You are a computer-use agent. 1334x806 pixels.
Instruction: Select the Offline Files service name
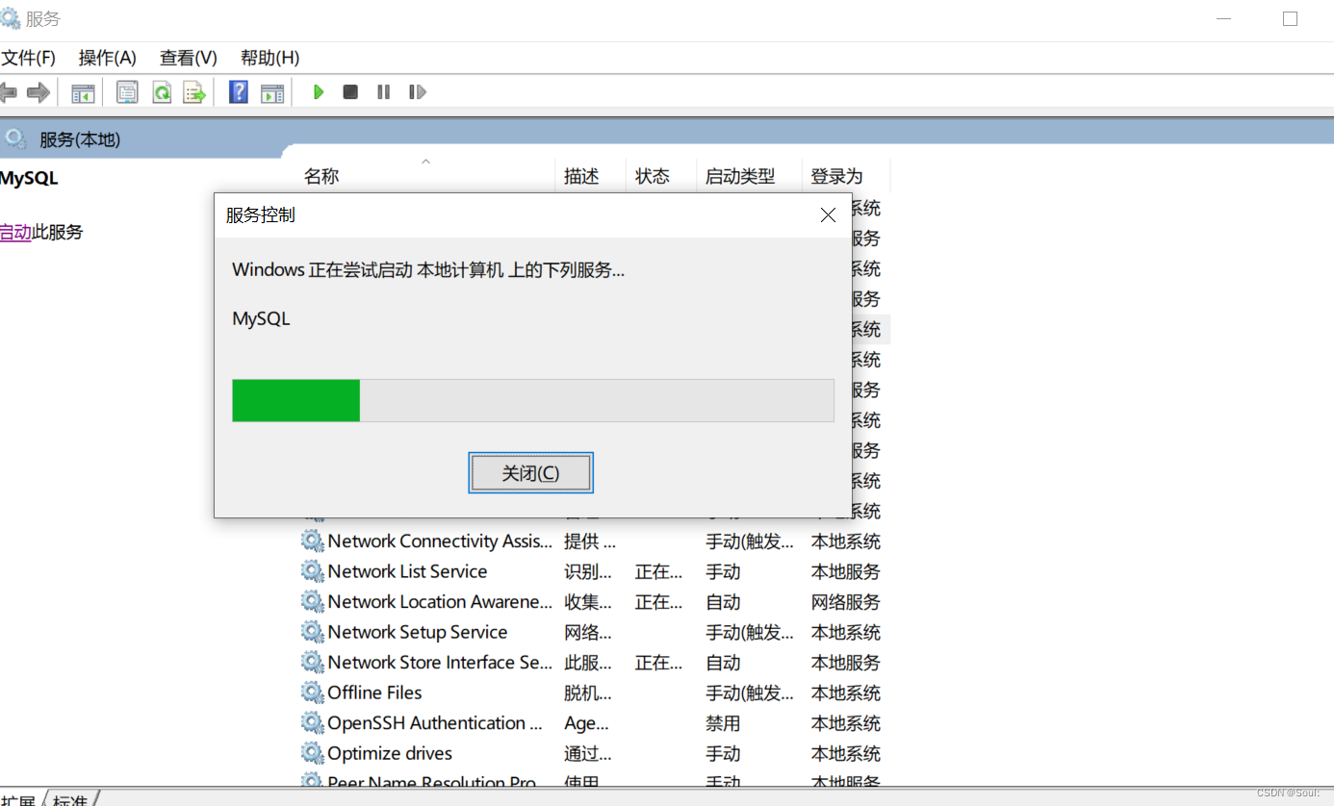374,693
